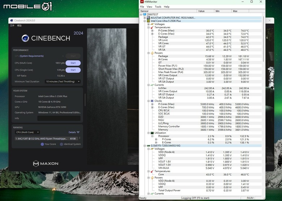Click the ASUSTeK motherboard icon
The height and width of the screenshot is (201, 282).
(148, 18)
